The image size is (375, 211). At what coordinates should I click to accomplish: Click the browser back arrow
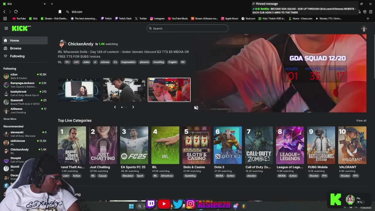4,12
